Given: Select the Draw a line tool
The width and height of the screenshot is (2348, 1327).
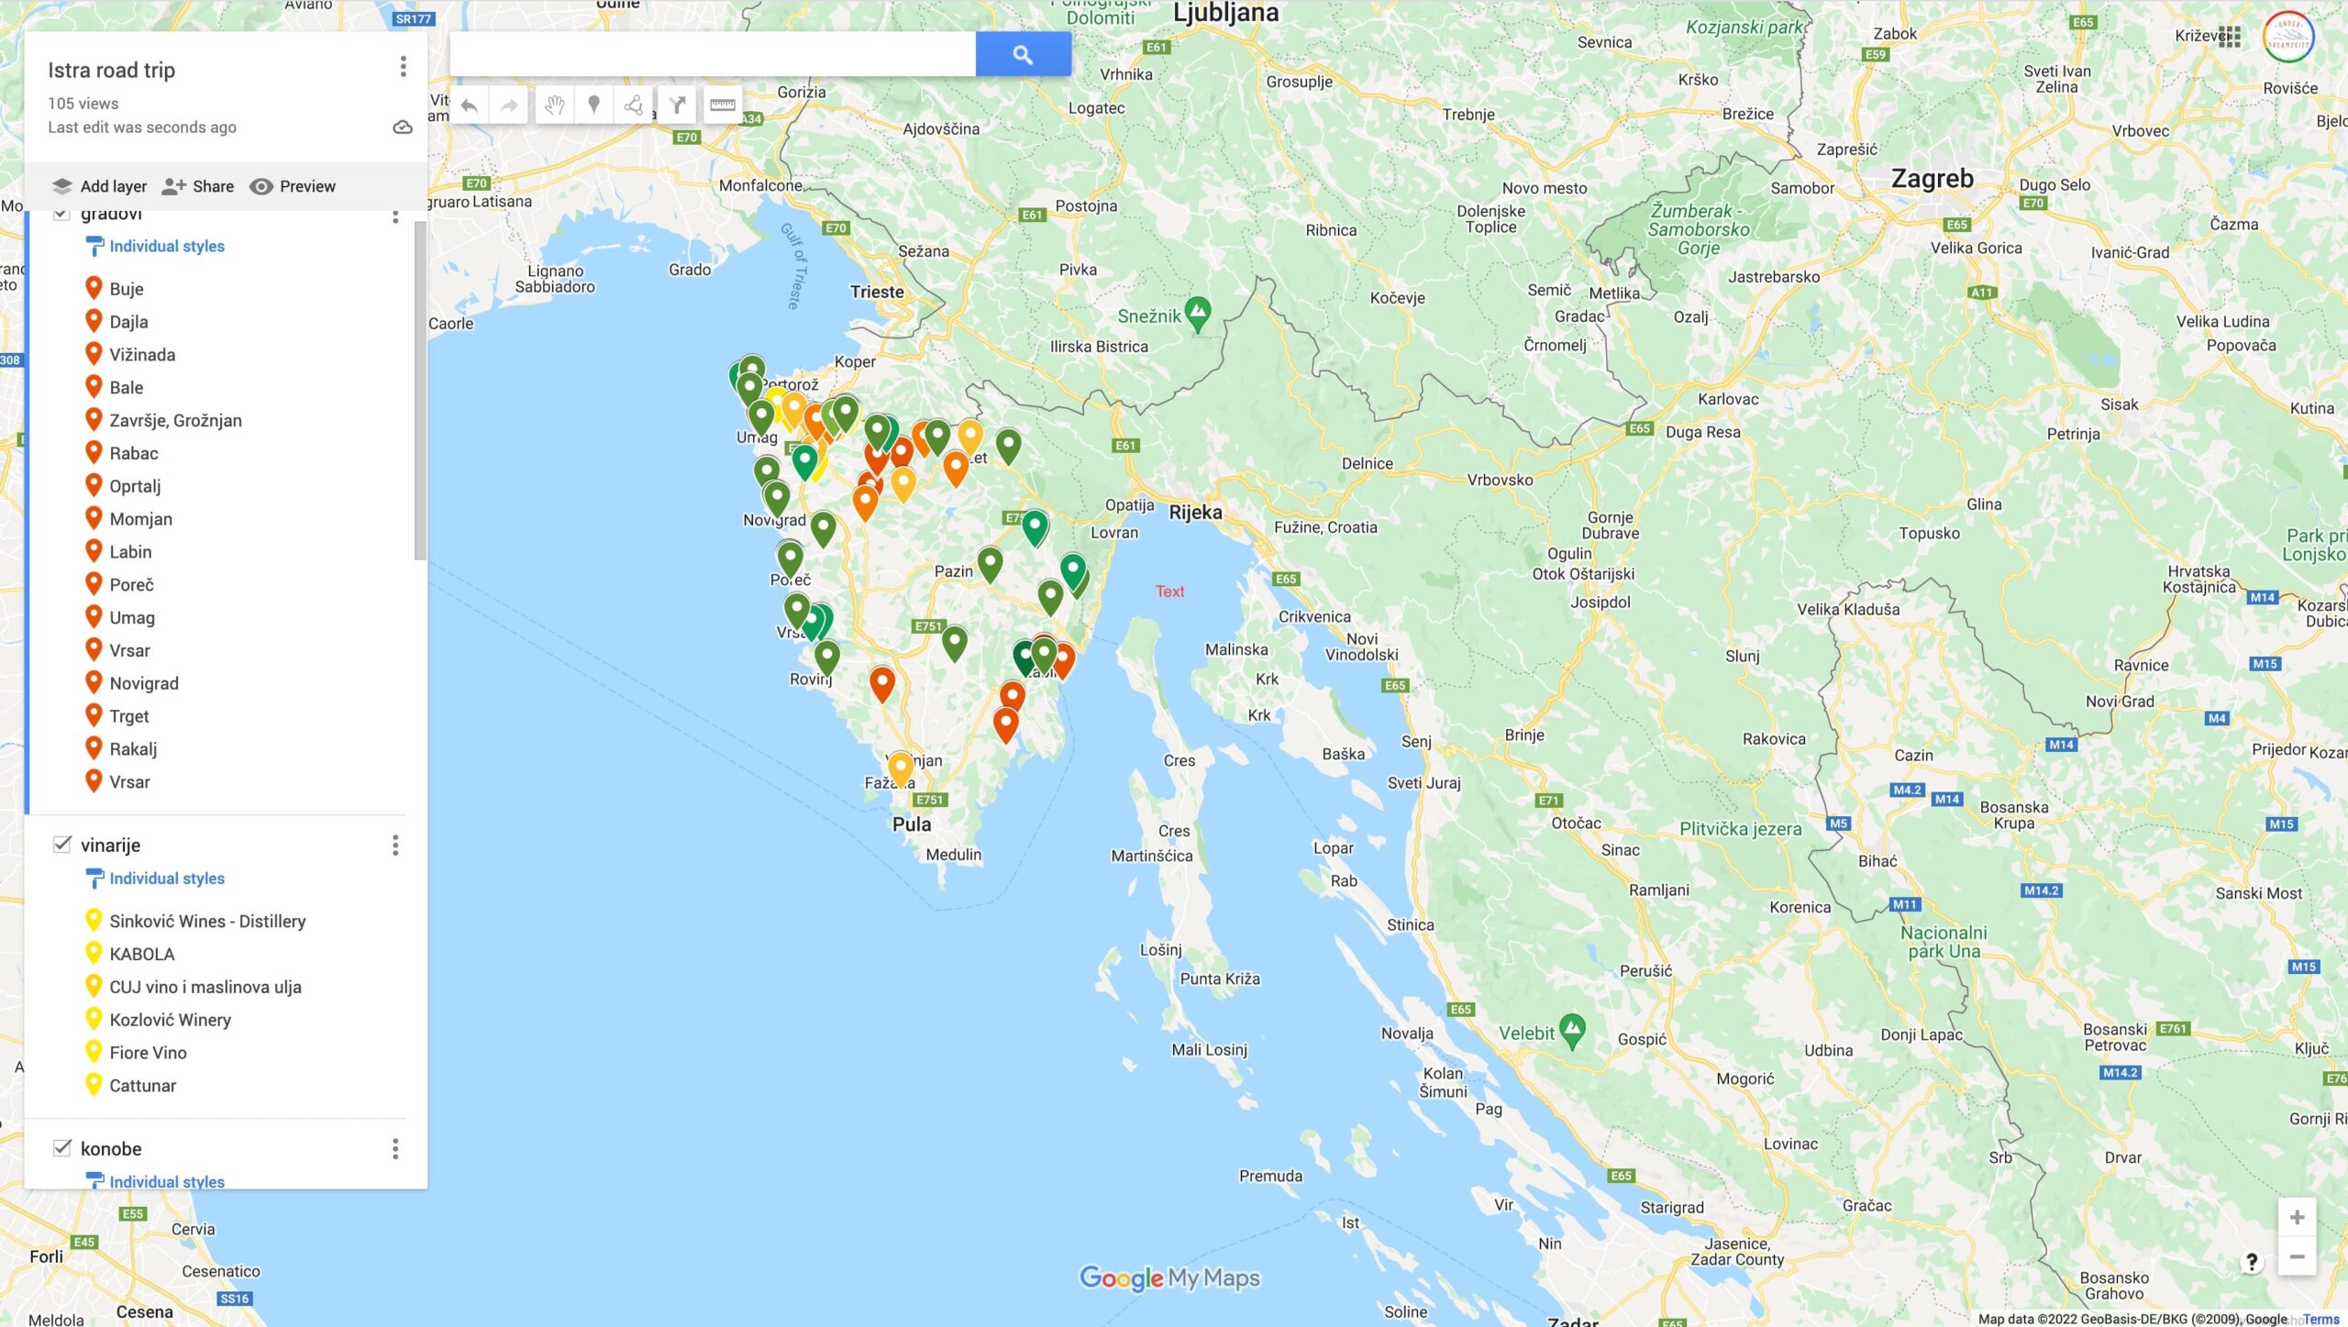Looking at the screenshot, I should pos(636,104).
